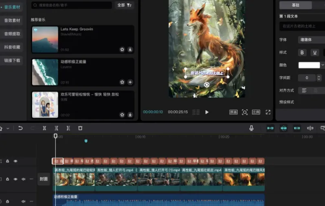Viewport: 325px width, 206px height.
Task: Click the 封面 cover button
Action: [44, 179]
